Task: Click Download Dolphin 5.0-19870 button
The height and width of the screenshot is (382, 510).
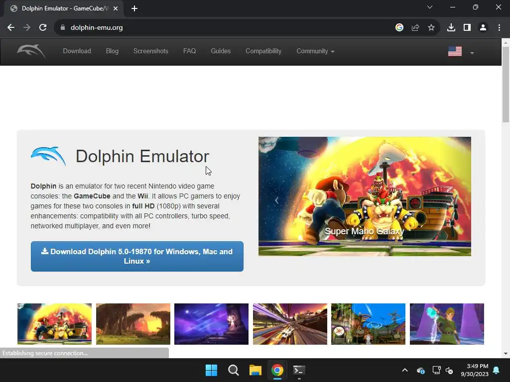Action: coord(137,256)
